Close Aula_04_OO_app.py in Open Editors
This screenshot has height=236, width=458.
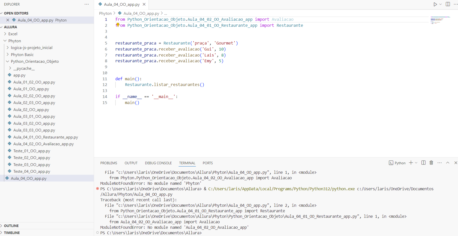[x=8, y=20]
